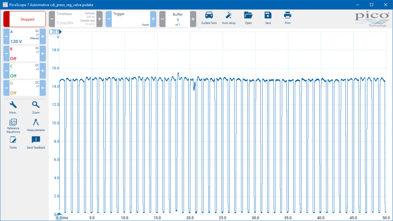Click Channel B plus button
The height and width of the screenshot is (221, 393).
pos(43,54)
